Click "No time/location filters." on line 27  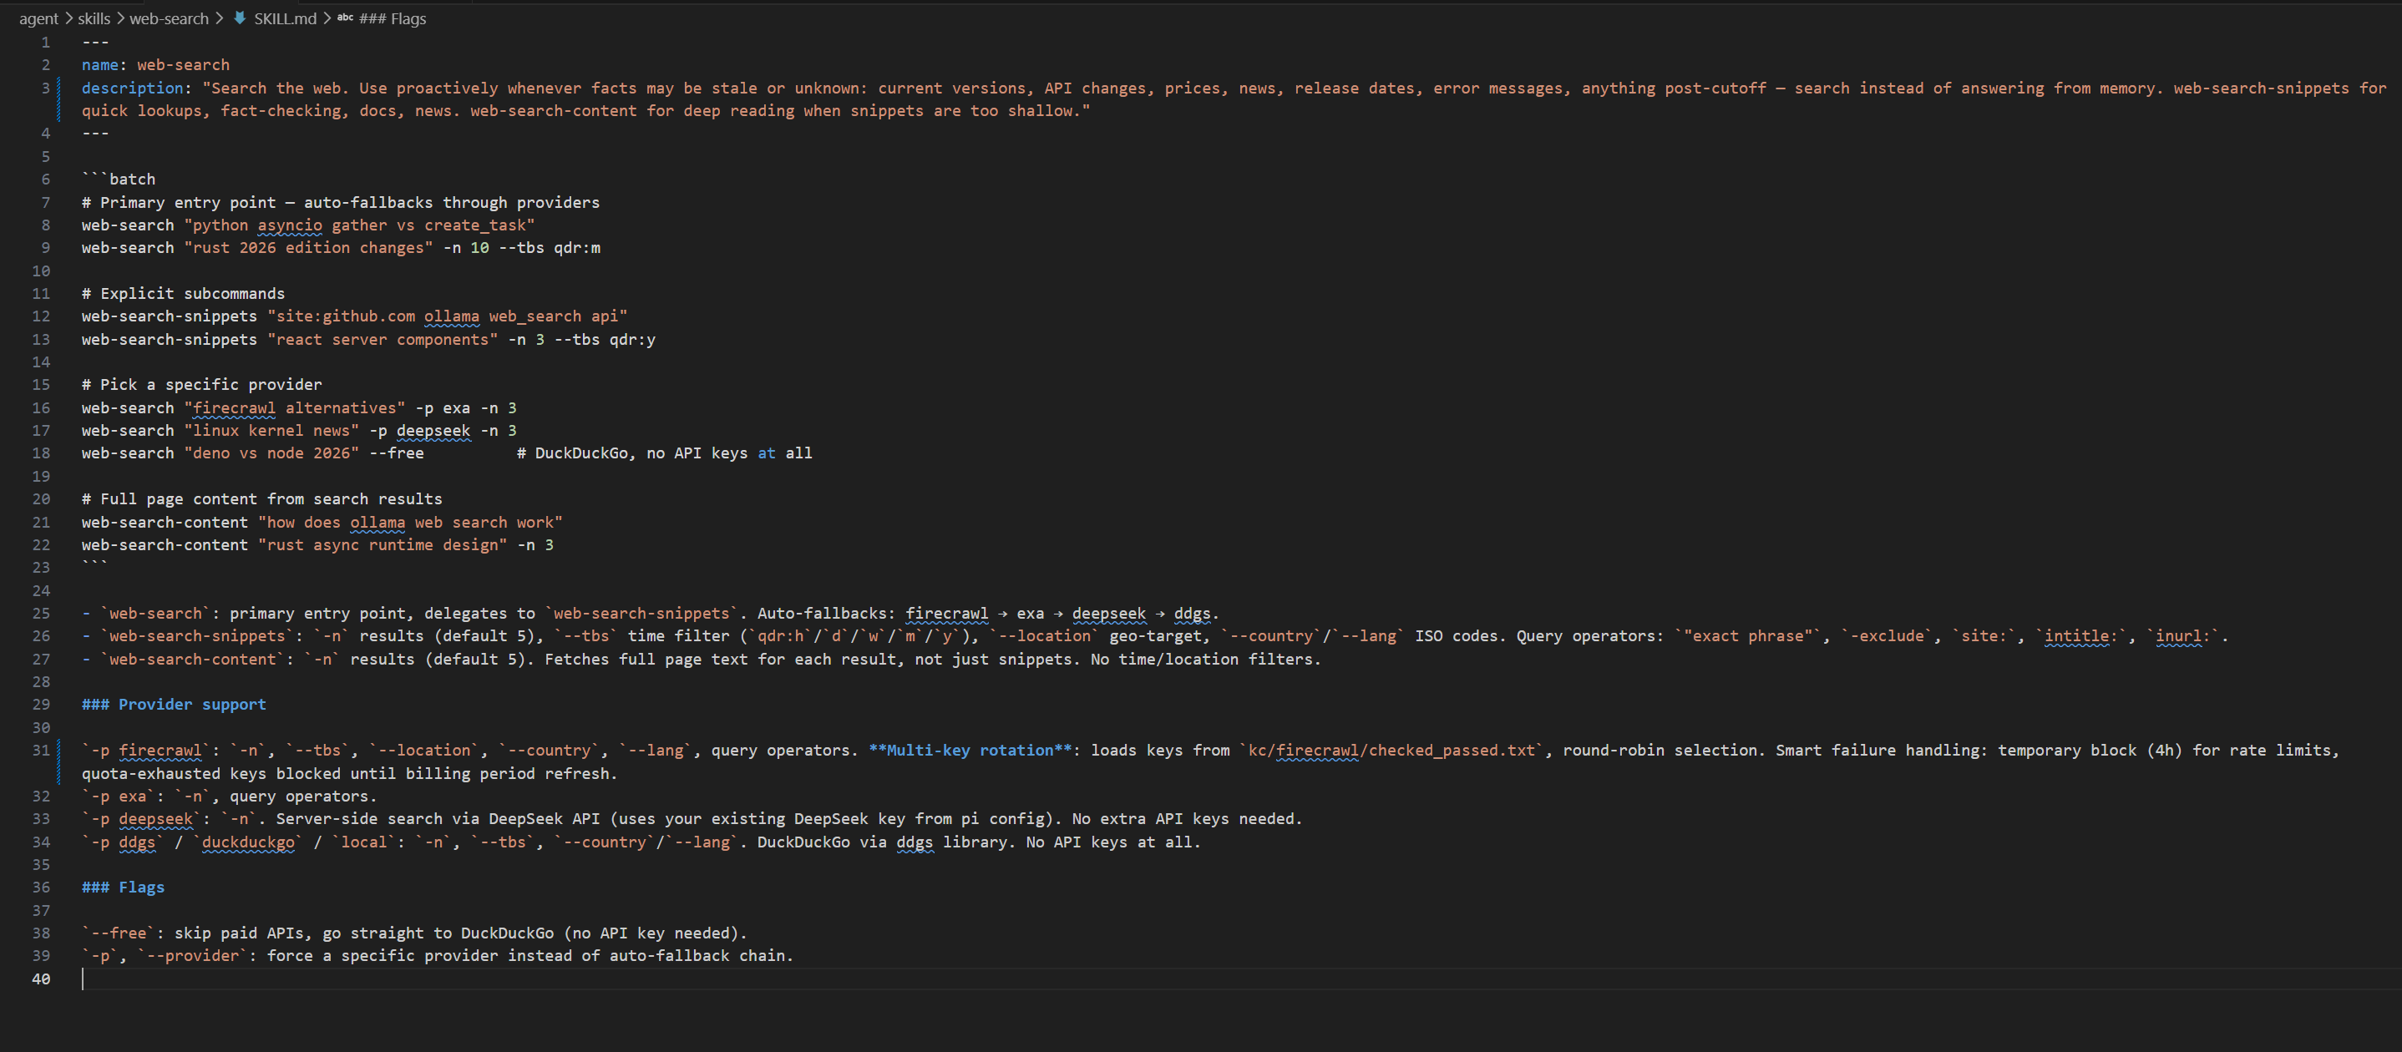pyautogui.click(x=1207, y=660)
